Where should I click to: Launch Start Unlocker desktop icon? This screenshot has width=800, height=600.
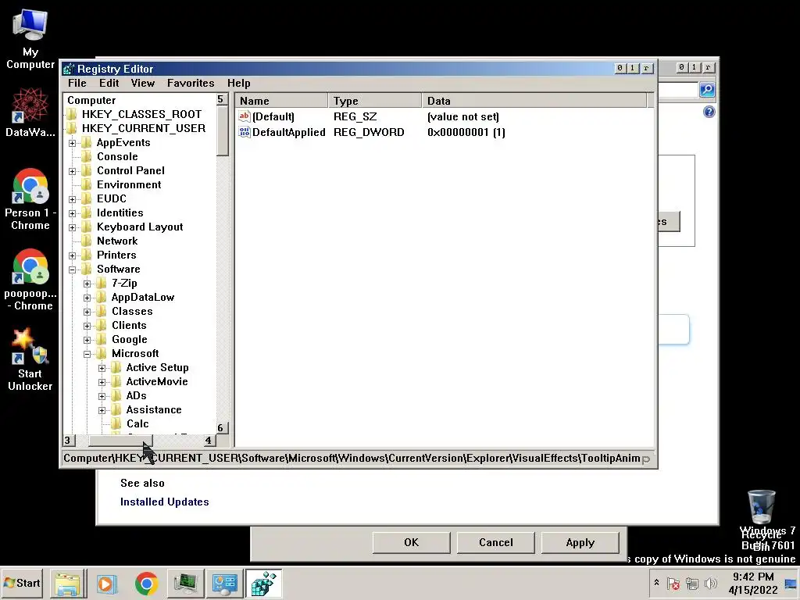pos(30,359)
